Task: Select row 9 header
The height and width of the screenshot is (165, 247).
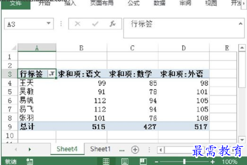Action: click(10, 127)
